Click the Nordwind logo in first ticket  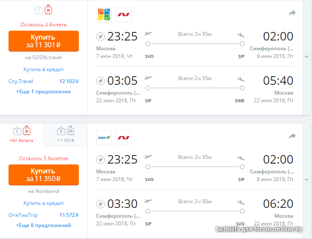click(x=124, y=14)
